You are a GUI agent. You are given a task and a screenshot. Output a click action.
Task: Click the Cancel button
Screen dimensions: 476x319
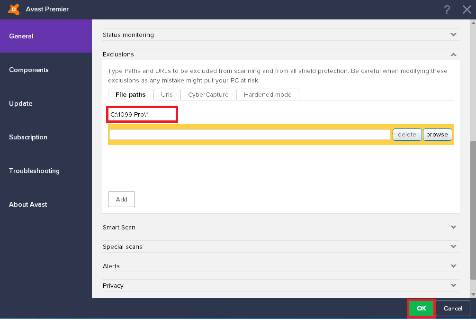(453, 309)
